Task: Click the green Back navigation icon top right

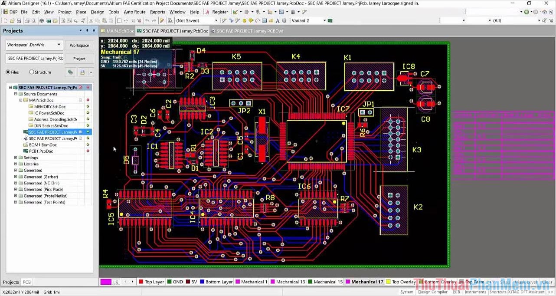Action: point(527,12)
